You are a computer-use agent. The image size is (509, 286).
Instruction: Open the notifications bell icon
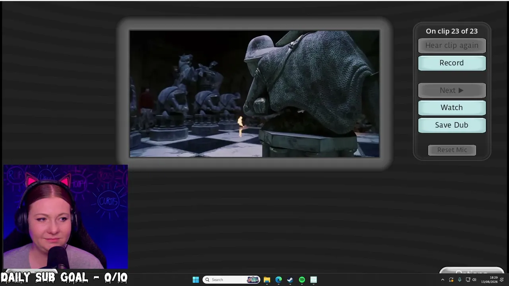pos(502,280)
